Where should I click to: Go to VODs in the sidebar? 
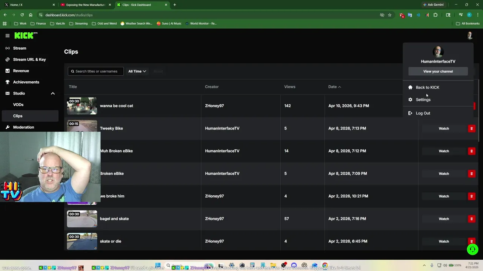coord(18,105)
